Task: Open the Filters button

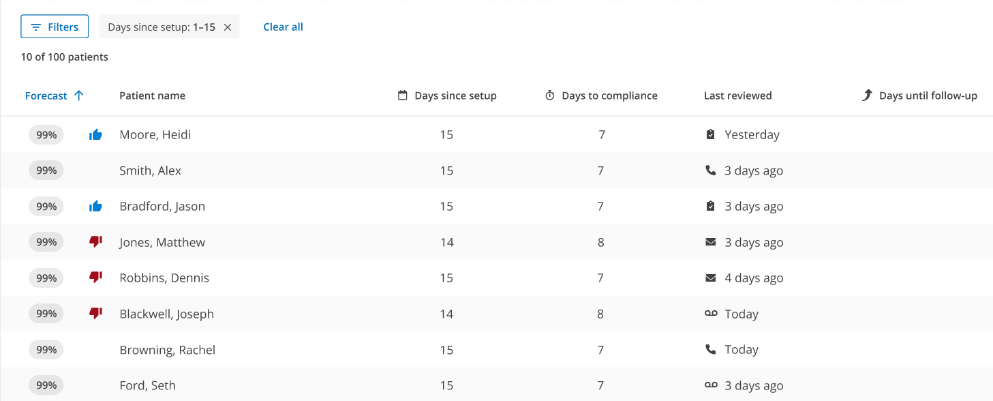Action: pyautogui.click(x=55, y=27)
